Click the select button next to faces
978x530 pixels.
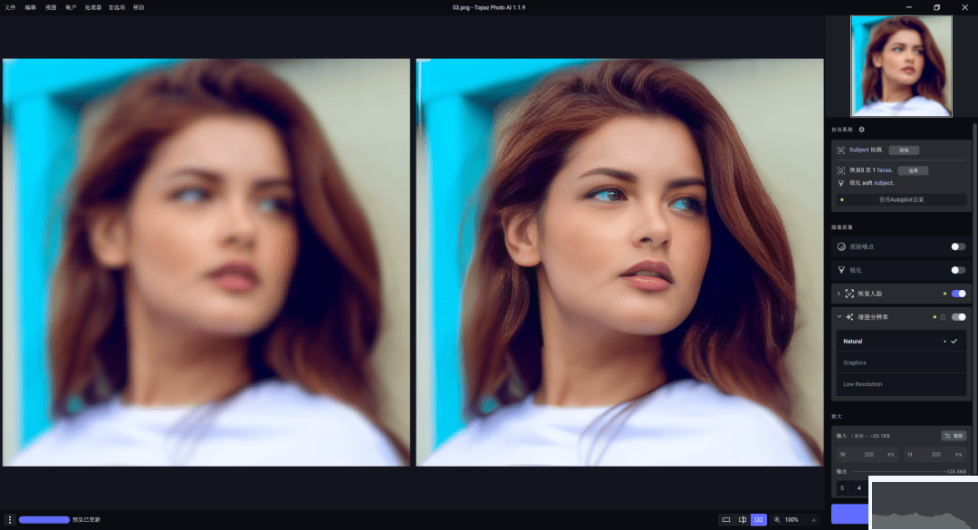(913, 170)
